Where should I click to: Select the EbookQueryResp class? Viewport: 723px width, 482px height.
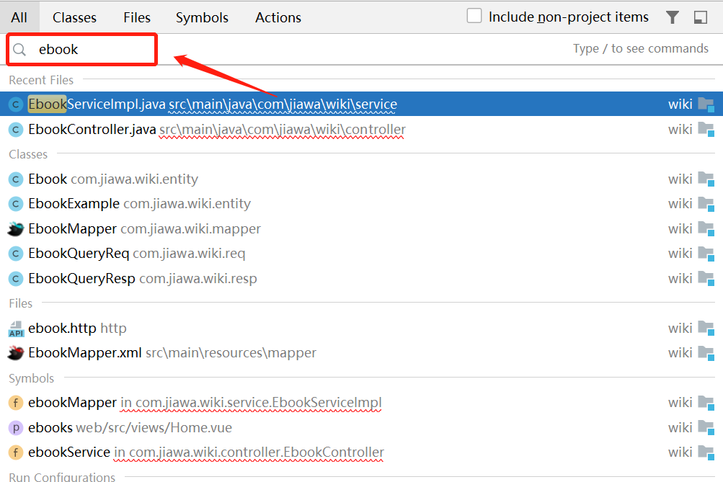(x=362, y=278)
